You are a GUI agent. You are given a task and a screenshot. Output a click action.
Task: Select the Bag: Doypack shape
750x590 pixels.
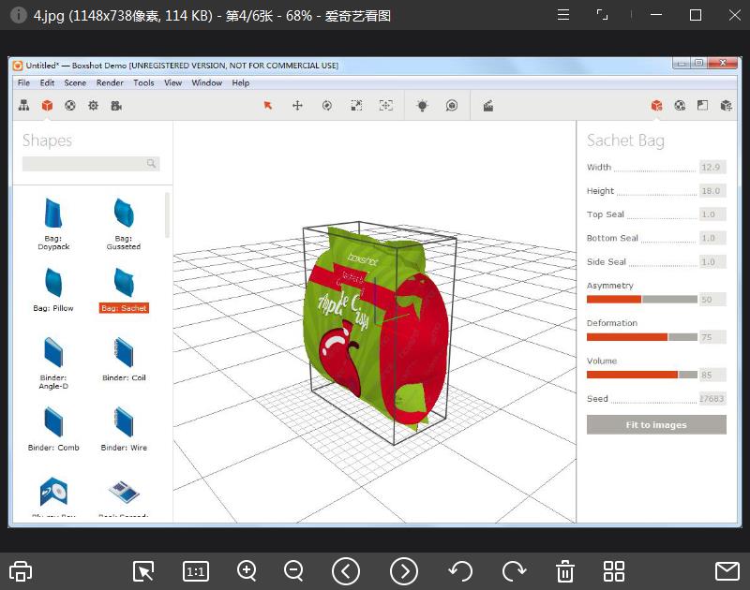52,223
